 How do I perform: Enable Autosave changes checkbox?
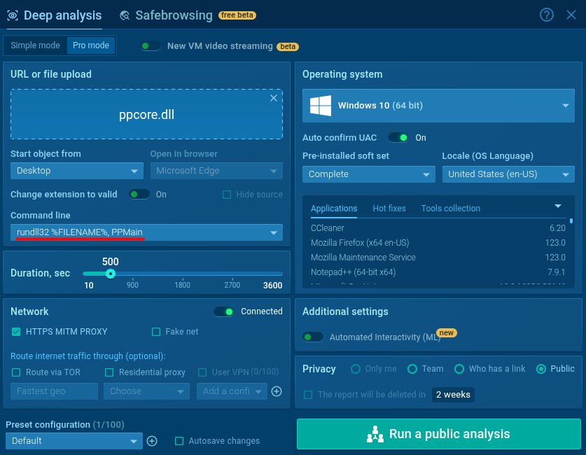(179, 441)
